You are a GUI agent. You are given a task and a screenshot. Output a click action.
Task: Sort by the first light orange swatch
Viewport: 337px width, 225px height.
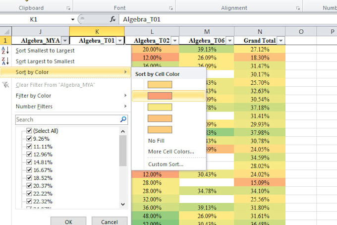click(x=160, y=84)
